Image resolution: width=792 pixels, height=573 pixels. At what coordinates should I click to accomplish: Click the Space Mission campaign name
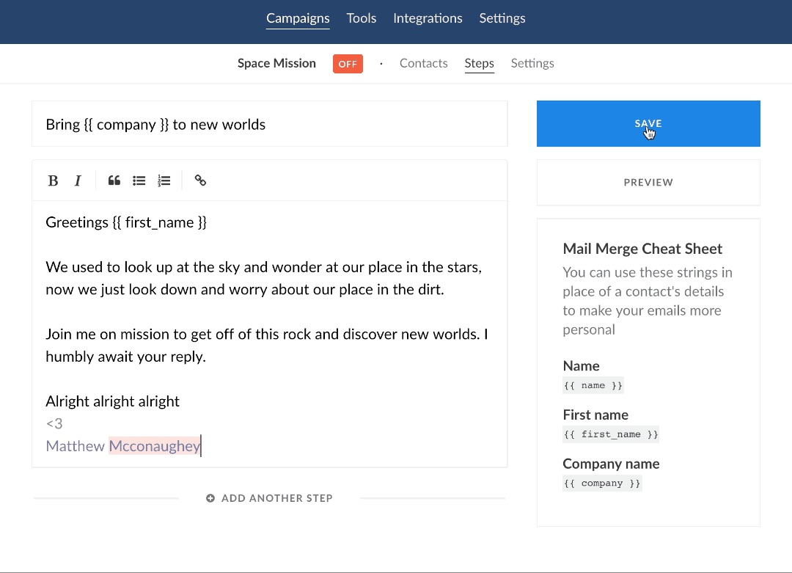[x=276, y=63]
